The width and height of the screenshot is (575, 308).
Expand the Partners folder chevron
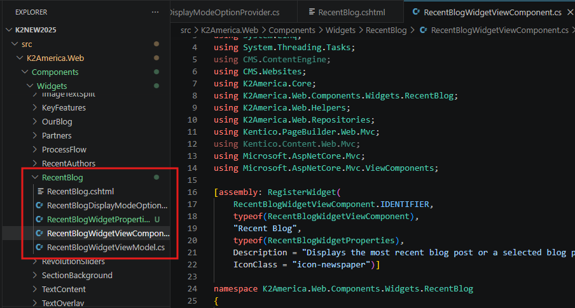[x=35, y=135]
